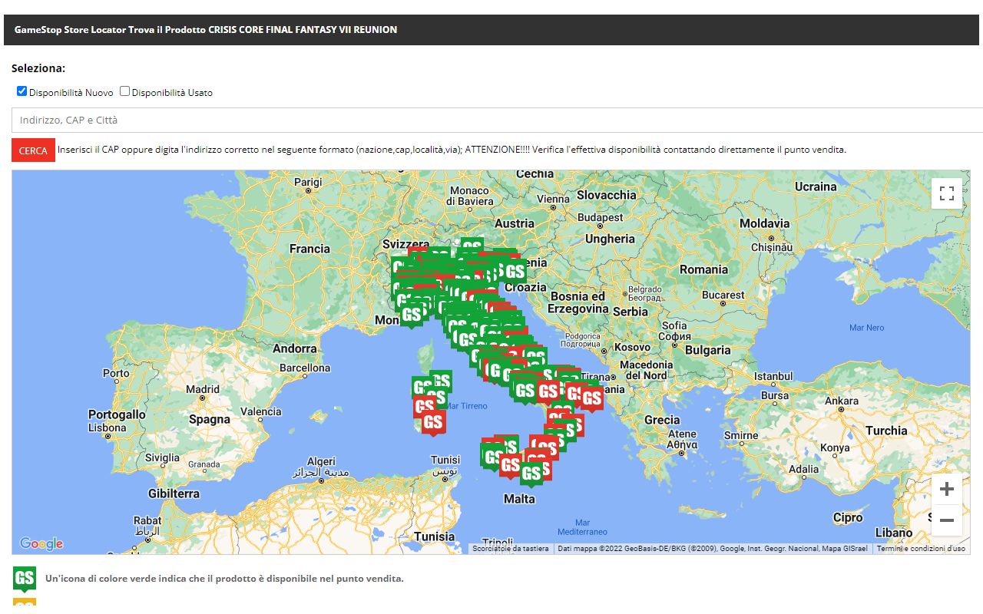Uncheck Disponibilità Nuovo checkbox
Viewport: 983px width, 614px height.
point(22,91)
